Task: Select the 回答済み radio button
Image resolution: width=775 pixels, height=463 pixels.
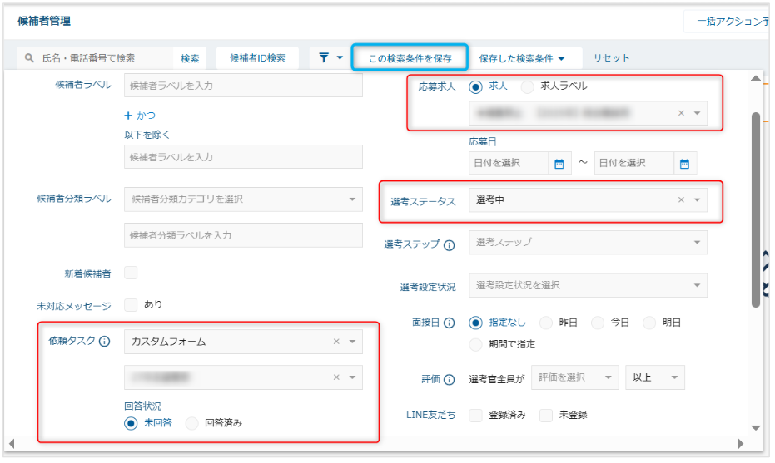Action: point(192,423)
